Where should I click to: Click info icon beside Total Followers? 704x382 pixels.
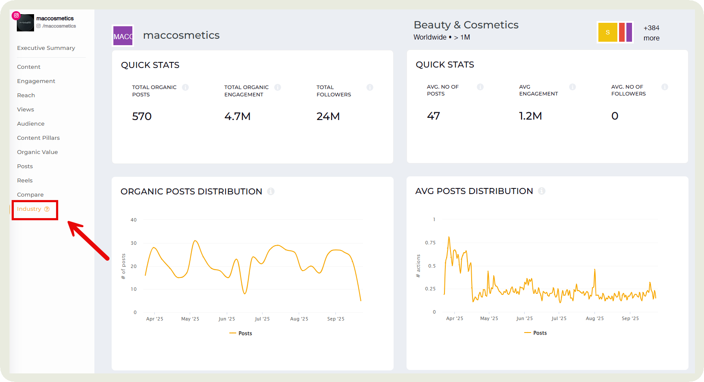point(370,87)
